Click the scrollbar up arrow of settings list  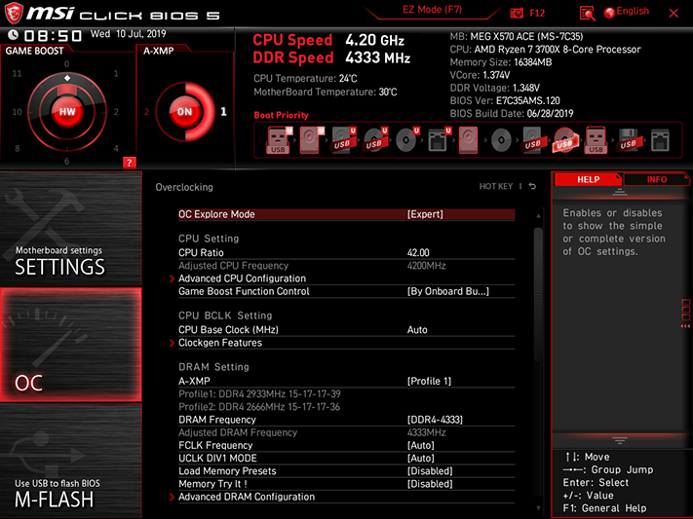(x=538, y=215)
